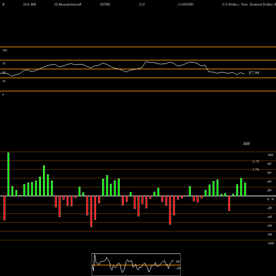Click the MR axis -100 label

click(x=270, y=243)
